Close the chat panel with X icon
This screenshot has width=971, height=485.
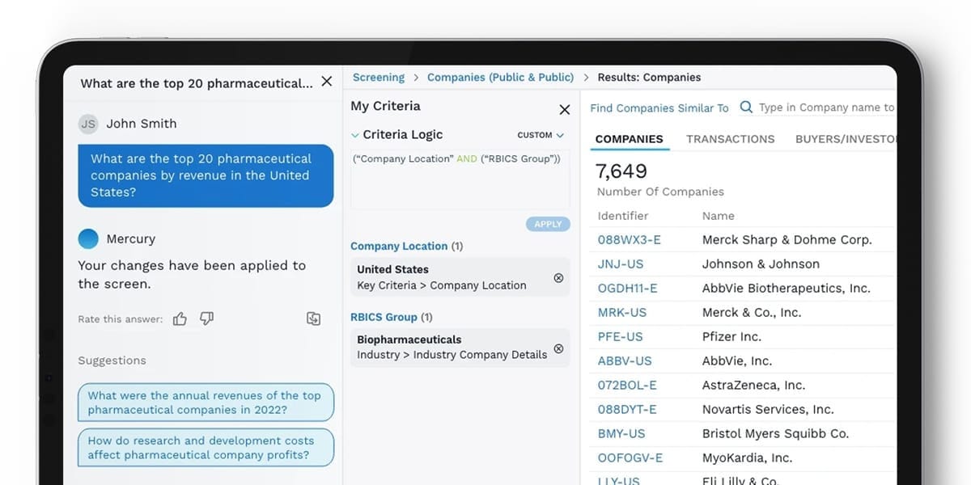327,82
